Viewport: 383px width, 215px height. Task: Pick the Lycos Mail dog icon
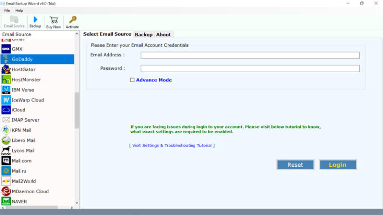pyautogui.click(x=6, y=151)
